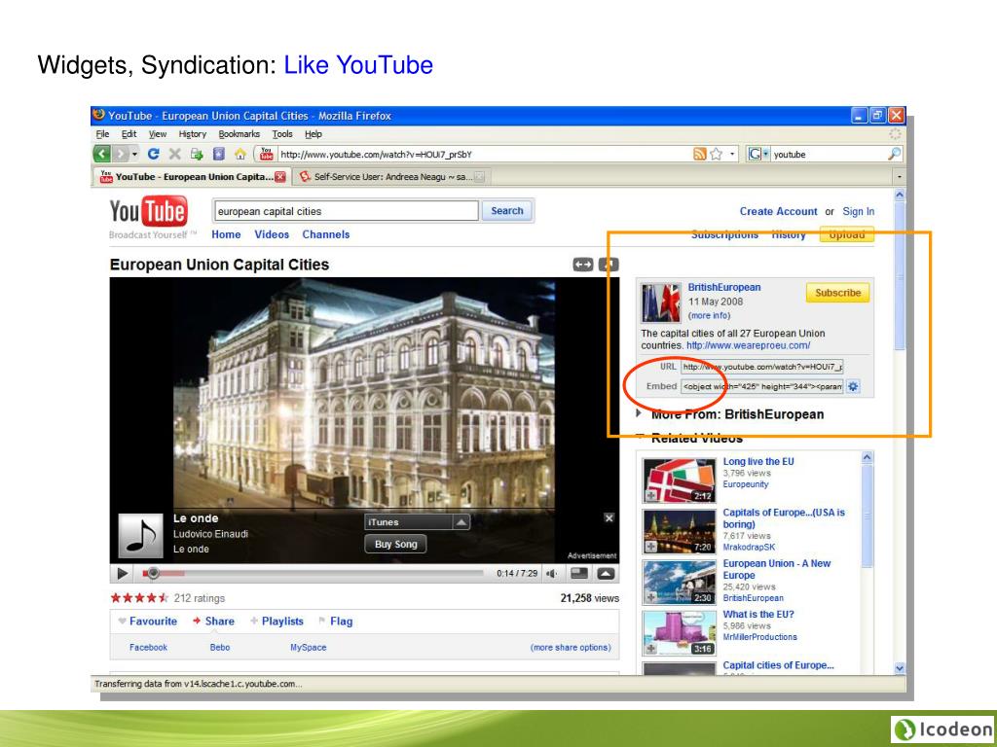Open the View menu
This screenshot has height=747, width=997.
(x=158, y=134)
